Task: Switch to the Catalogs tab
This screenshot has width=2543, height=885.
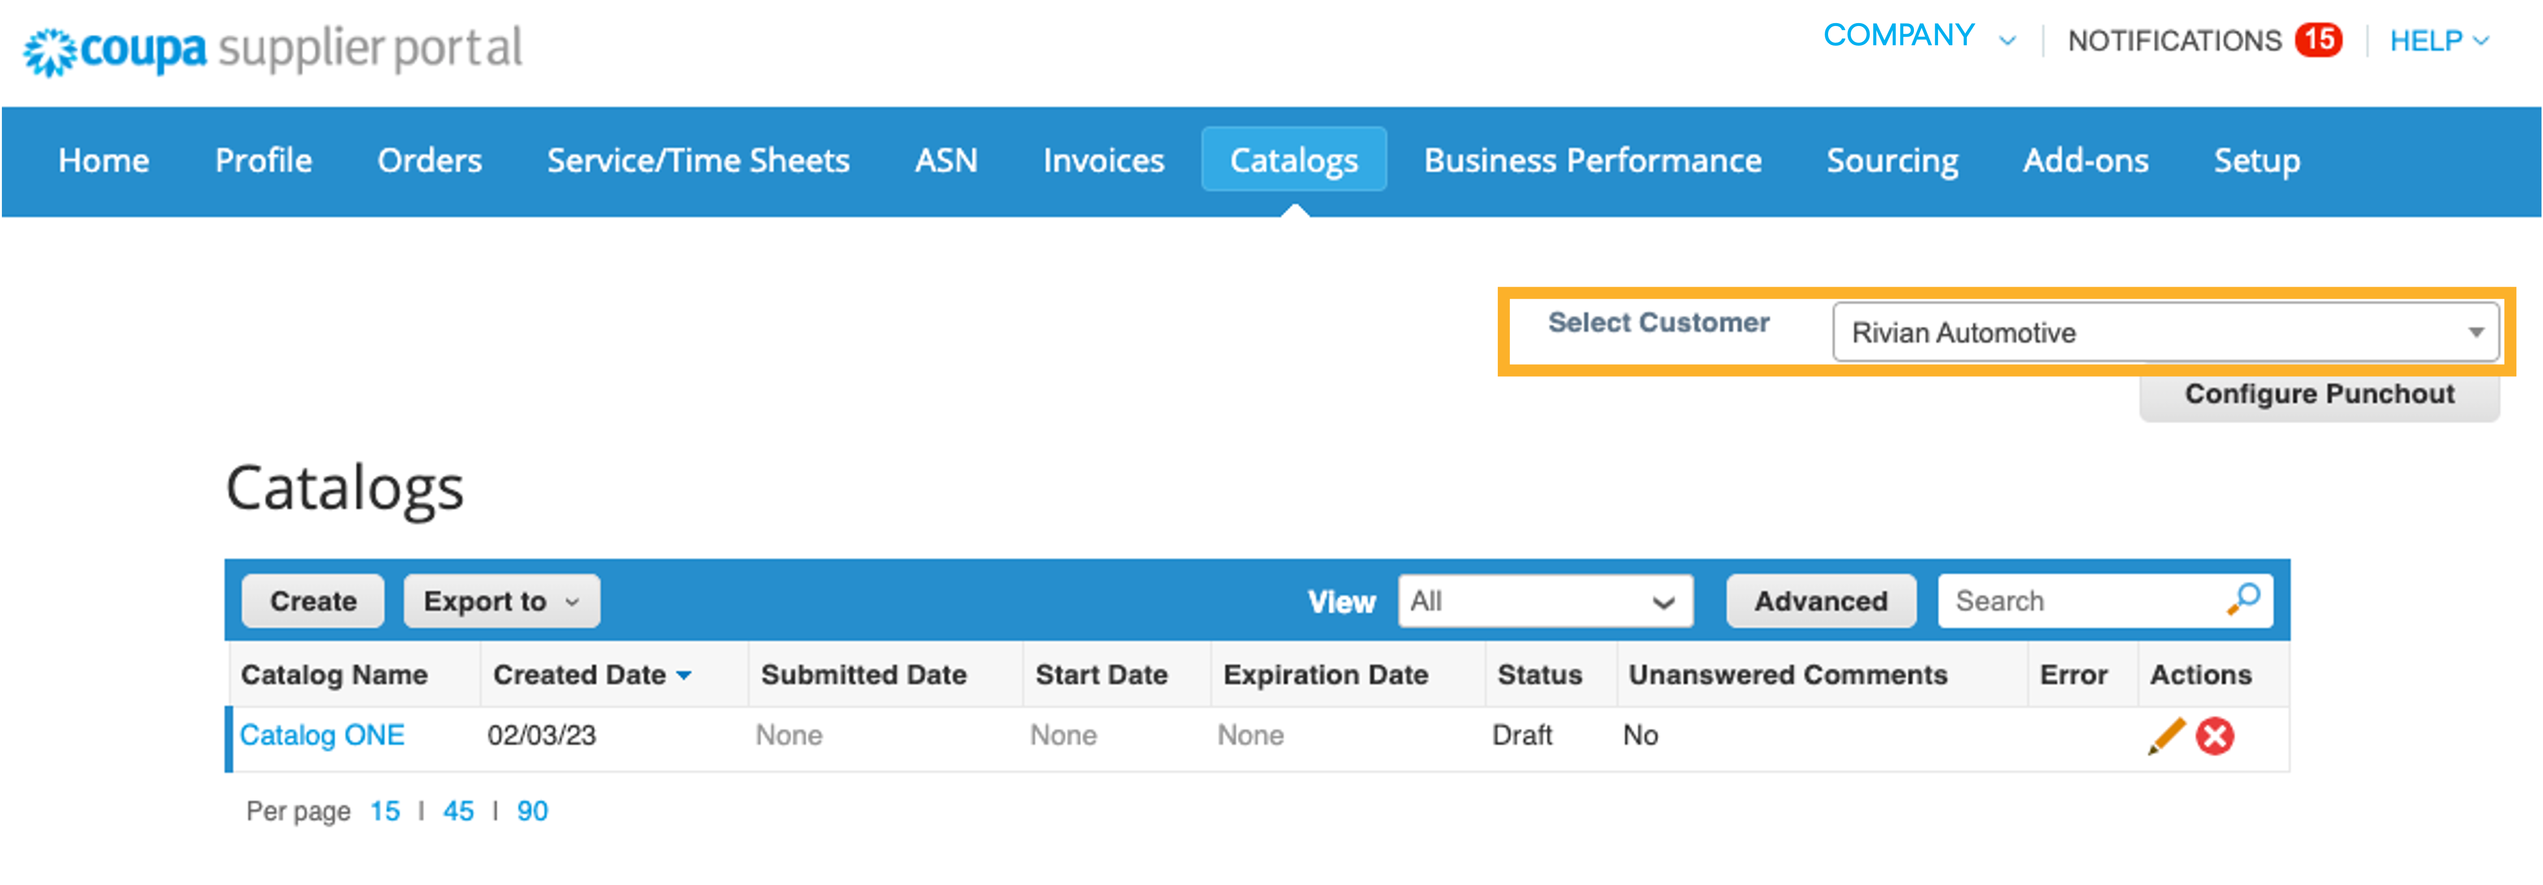Action: pyautogui.click(x=1293, y=160)
